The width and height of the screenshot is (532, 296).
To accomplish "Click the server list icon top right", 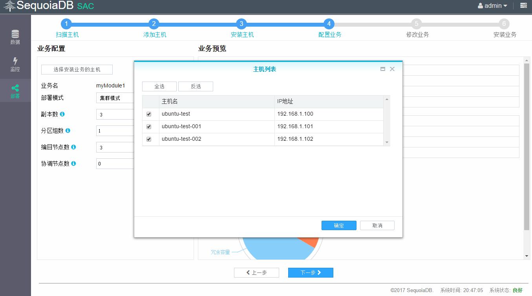I will [523, 5].
